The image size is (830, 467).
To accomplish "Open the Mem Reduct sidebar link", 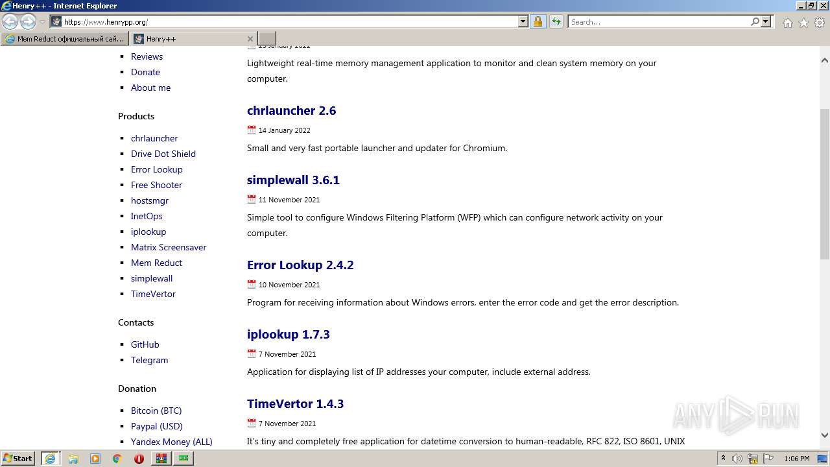I will [x=156, y=263].
